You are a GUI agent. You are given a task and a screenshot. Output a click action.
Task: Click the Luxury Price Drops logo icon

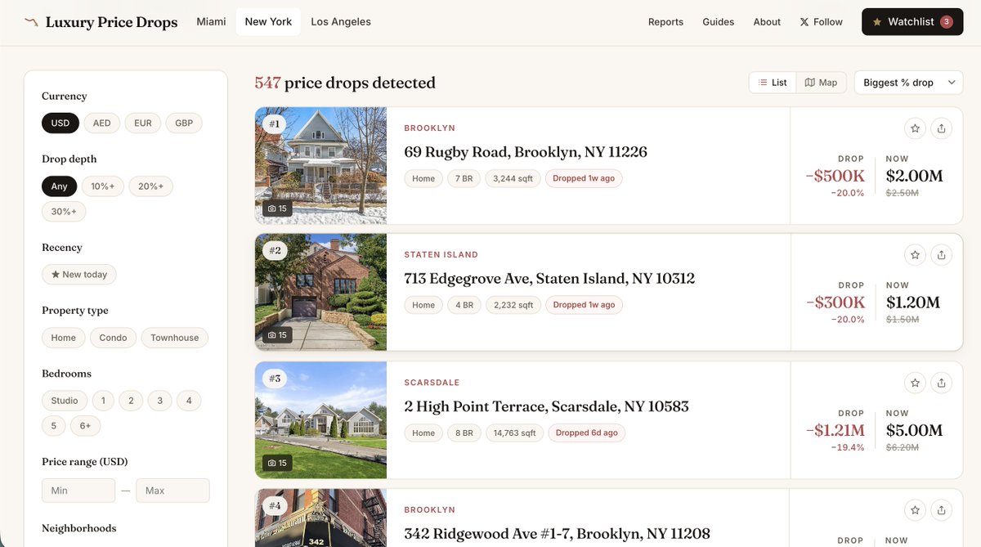point(31,22)
